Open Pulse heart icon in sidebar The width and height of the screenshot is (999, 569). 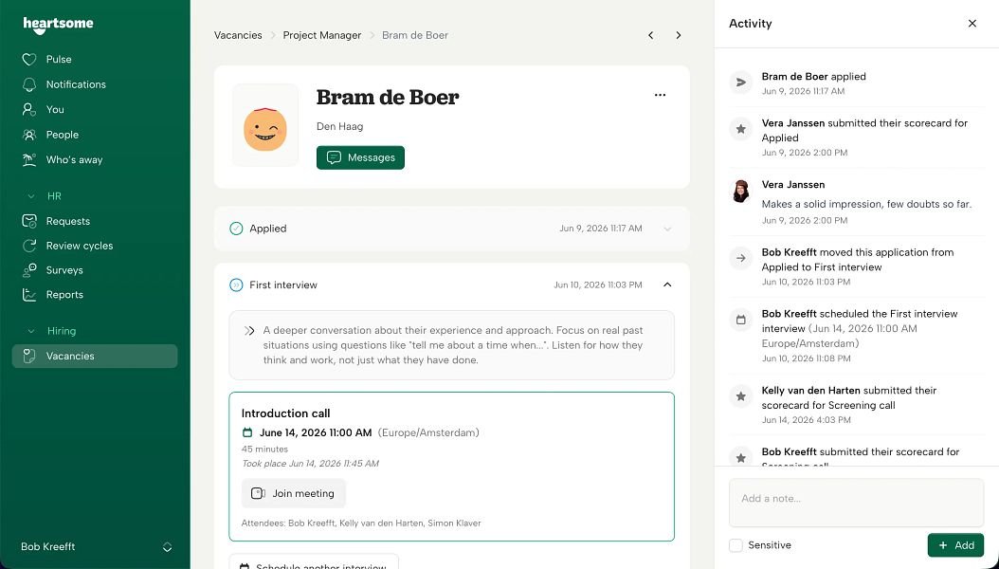click(x=29, y=59)
